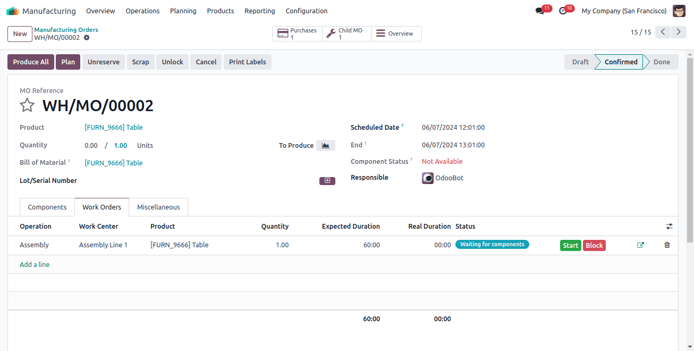The width and height of the screenshot is (694, 351).
Task: Sort by the Operation column header
Action: click(x=36, y=227)
